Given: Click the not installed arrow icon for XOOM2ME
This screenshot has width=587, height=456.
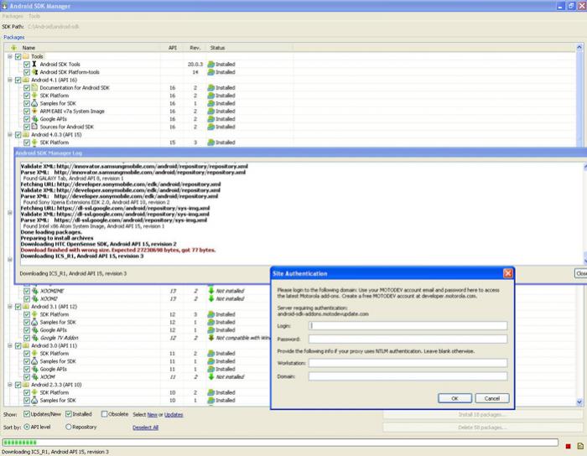Looking at the screenshot, I should 211,291.
